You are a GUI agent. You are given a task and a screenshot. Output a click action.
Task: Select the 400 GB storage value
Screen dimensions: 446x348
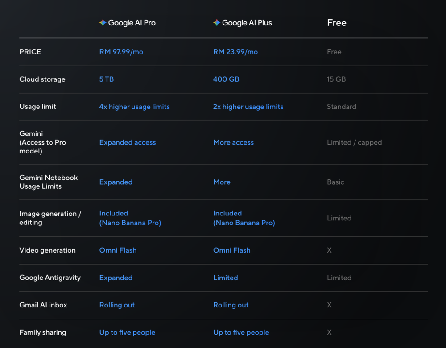(x=226, y=79)
